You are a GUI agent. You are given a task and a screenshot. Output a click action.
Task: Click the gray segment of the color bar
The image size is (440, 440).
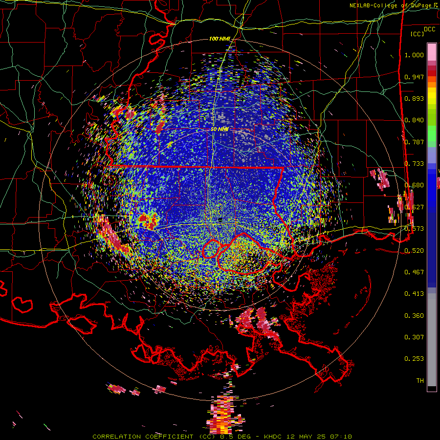coord(432,340)
